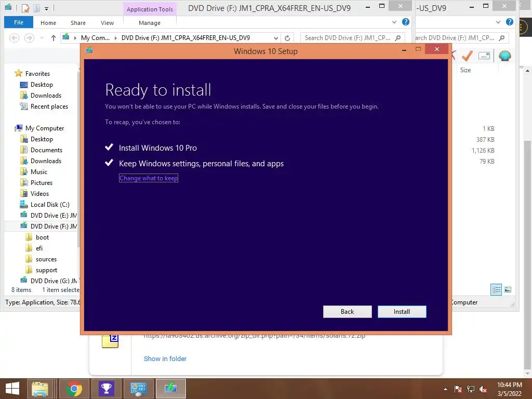
Task: Select the support folder in tree
Action: click(x=42, y=270)
